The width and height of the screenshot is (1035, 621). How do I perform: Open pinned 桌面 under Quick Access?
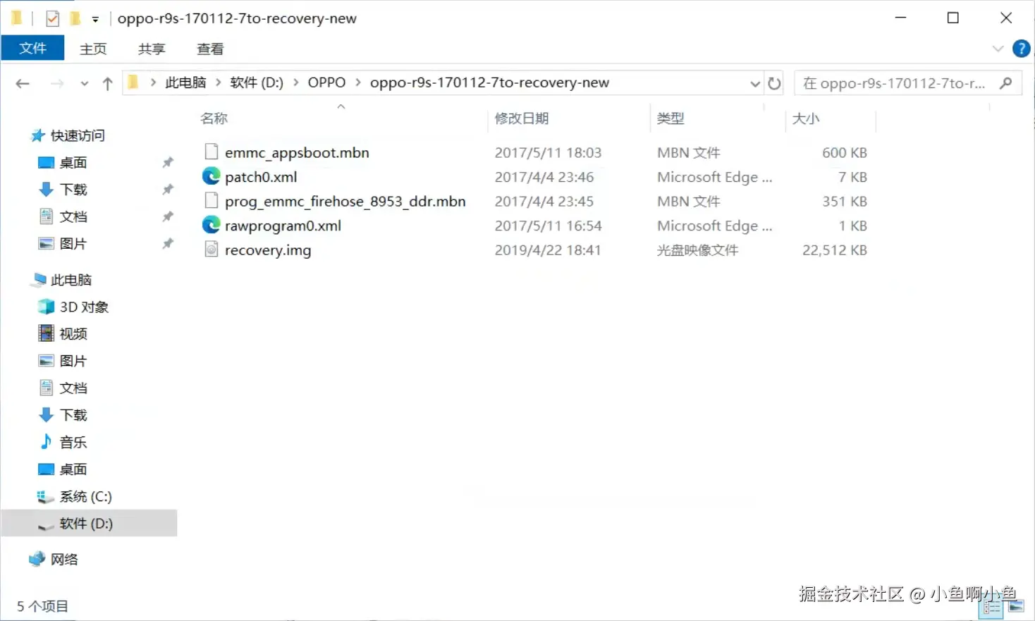point(73,163)
